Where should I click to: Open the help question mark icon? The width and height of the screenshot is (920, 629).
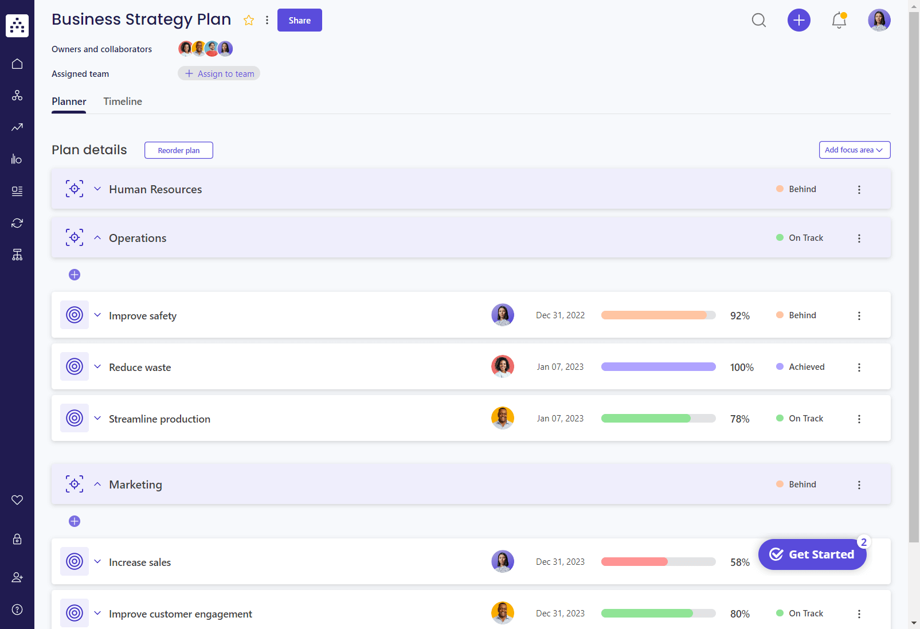point(17,610)
